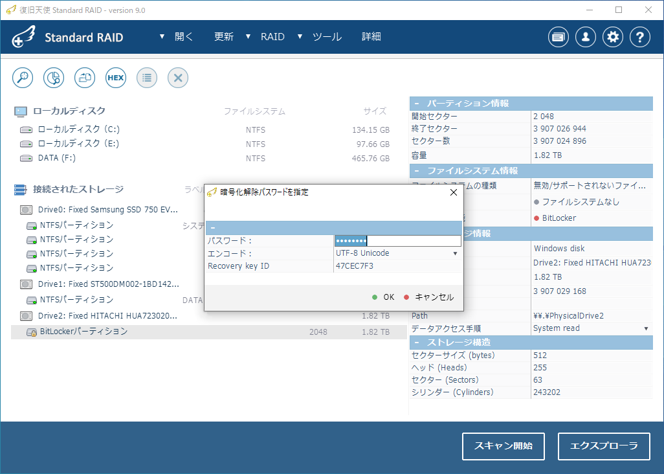Click the DATA (F:) drive icon
This screenshot has width=664, height=474.
pyautogui.click(x=27, y=159)
